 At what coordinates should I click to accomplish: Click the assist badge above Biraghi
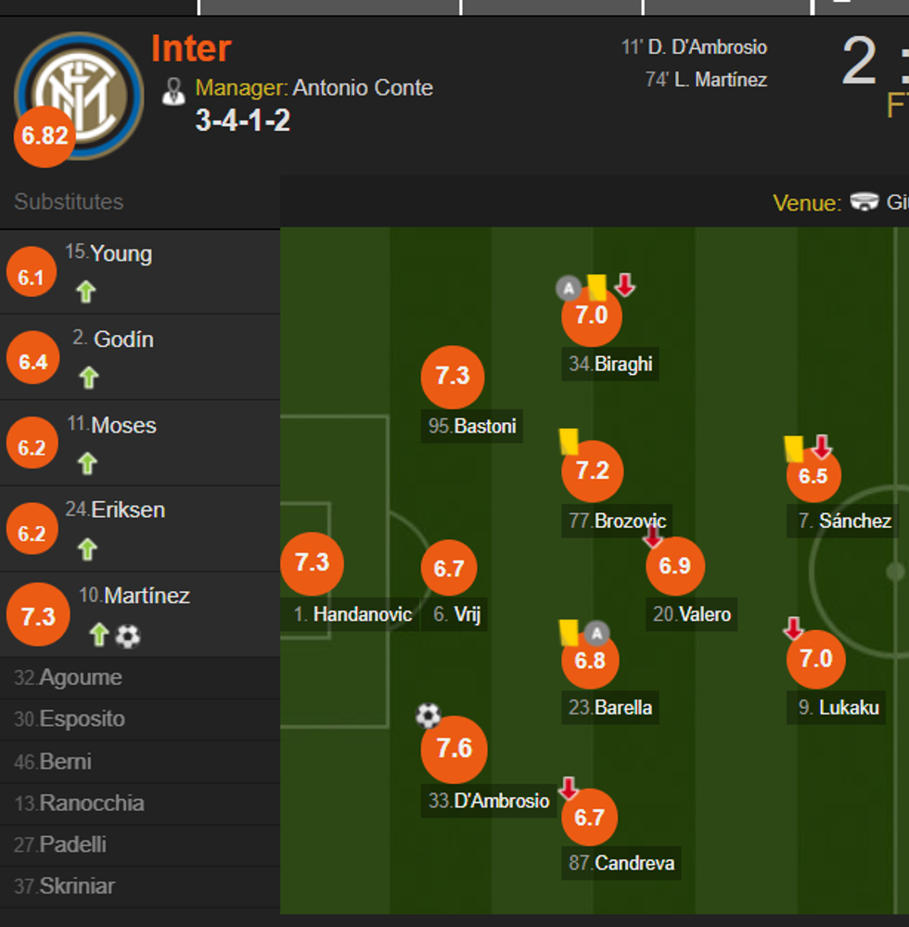pyautogui.click(x=568, y=288)
